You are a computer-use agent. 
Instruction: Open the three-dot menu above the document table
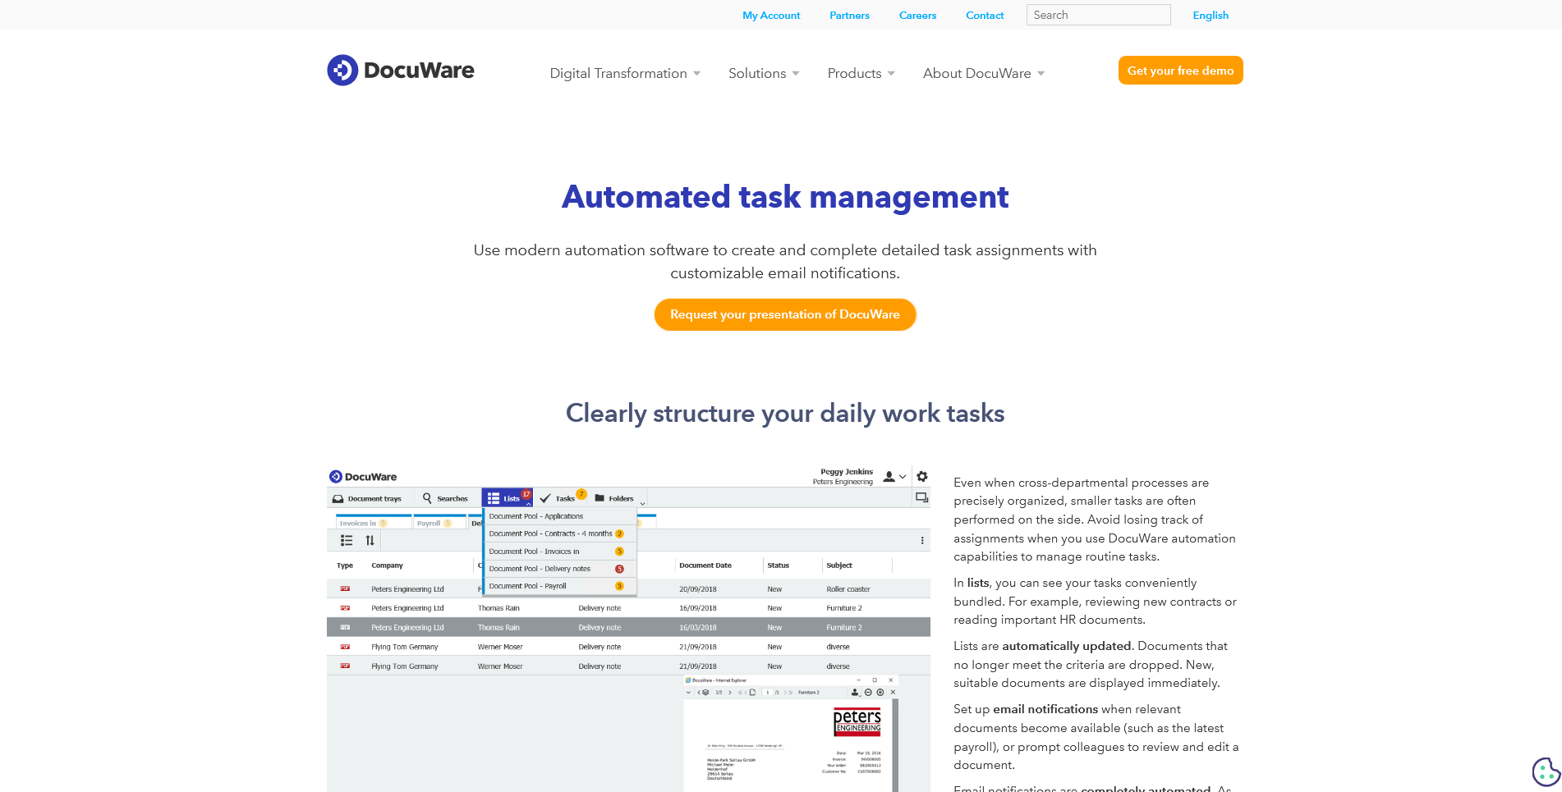pyautogui.click(x=922, y=541)
